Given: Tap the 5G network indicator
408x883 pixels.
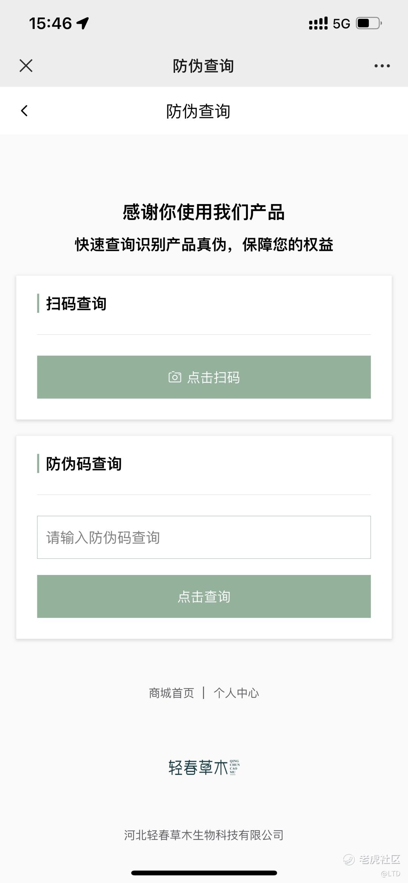Looking at the screenshot, I should pyautogui.click(x=342, y=24).
